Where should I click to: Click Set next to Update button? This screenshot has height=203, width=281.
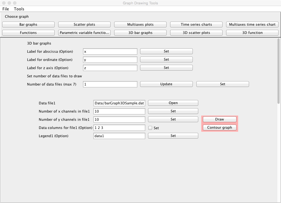[x=223, y=84]
